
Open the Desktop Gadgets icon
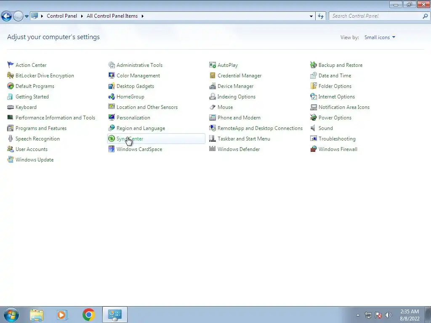[111, 86]
